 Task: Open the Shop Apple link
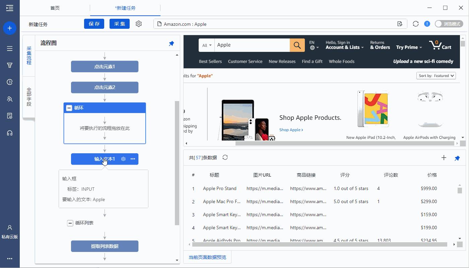click(x=291, y=130)
